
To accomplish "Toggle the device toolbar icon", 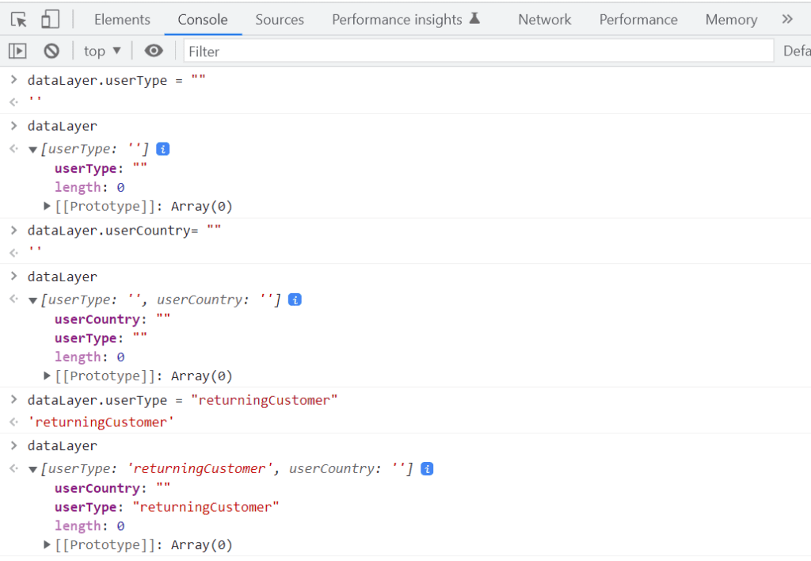I will point(50,20).
